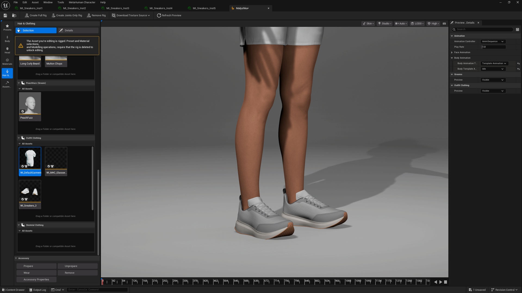Toggle checkmark on WI_Sneakers_3 thumbnail
Image resolution: width=522 pixels, height=293 pixels.
tap(23, 199)
